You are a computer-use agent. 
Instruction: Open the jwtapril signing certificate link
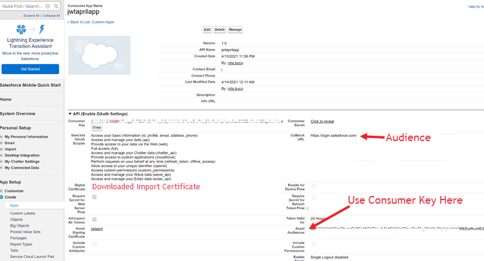97,229
